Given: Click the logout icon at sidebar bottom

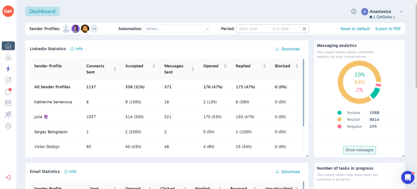Looking at the screenshot, I should (x=8, y=177).
